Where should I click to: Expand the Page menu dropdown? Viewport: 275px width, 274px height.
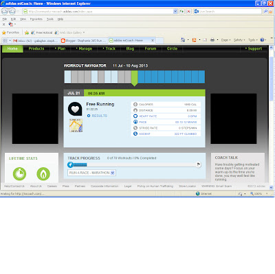tap(225, 40)
